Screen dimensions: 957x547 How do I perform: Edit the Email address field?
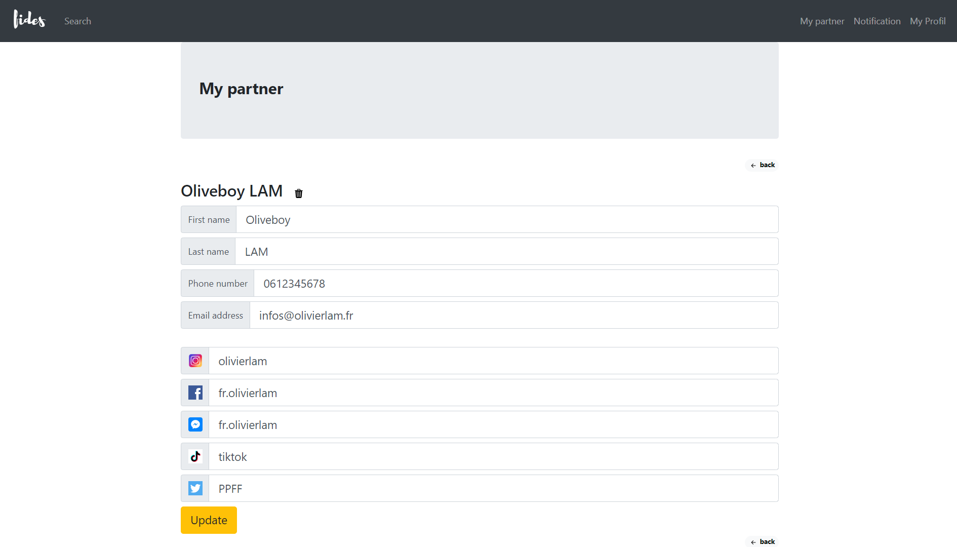[x=513, y=316]
